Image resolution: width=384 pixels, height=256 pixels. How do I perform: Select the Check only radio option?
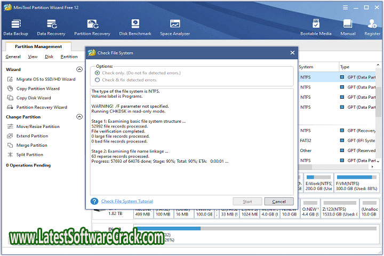[97, 73]
